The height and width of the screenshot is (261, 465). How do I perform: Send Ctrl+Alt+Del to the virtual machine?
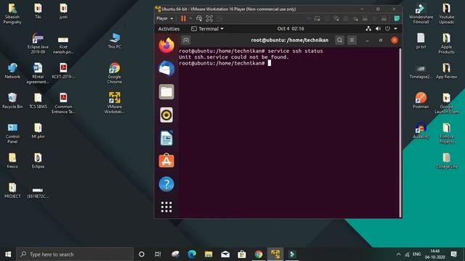(199, 18)
